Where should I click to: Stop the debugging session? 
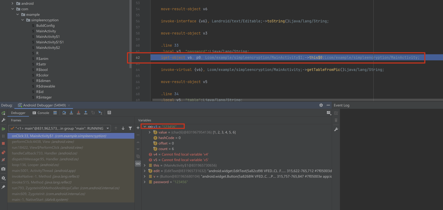click(3, 143)
